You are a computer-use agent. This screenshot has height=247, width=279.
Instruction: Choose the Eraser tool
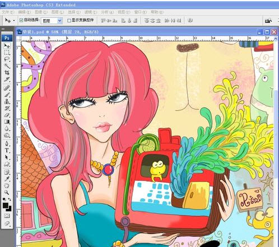coord(7,115)
